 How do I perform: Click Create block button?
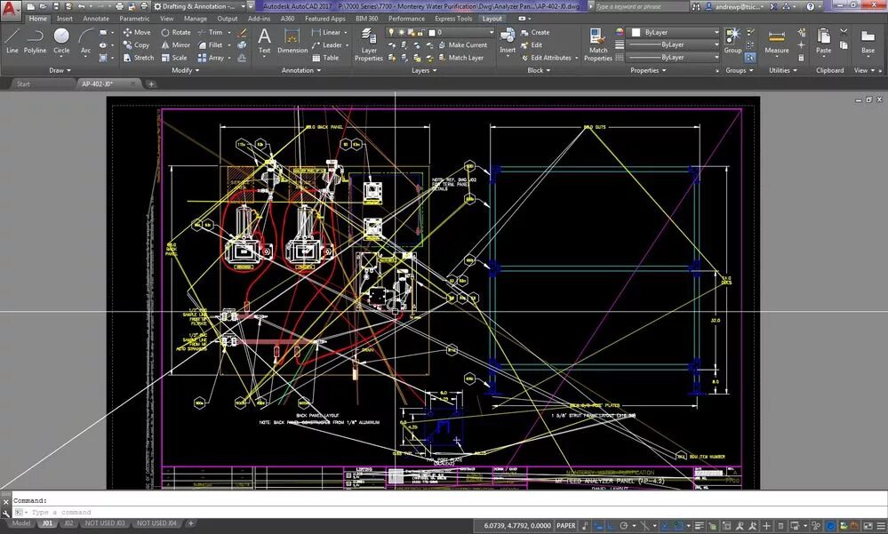click(535, 32)
